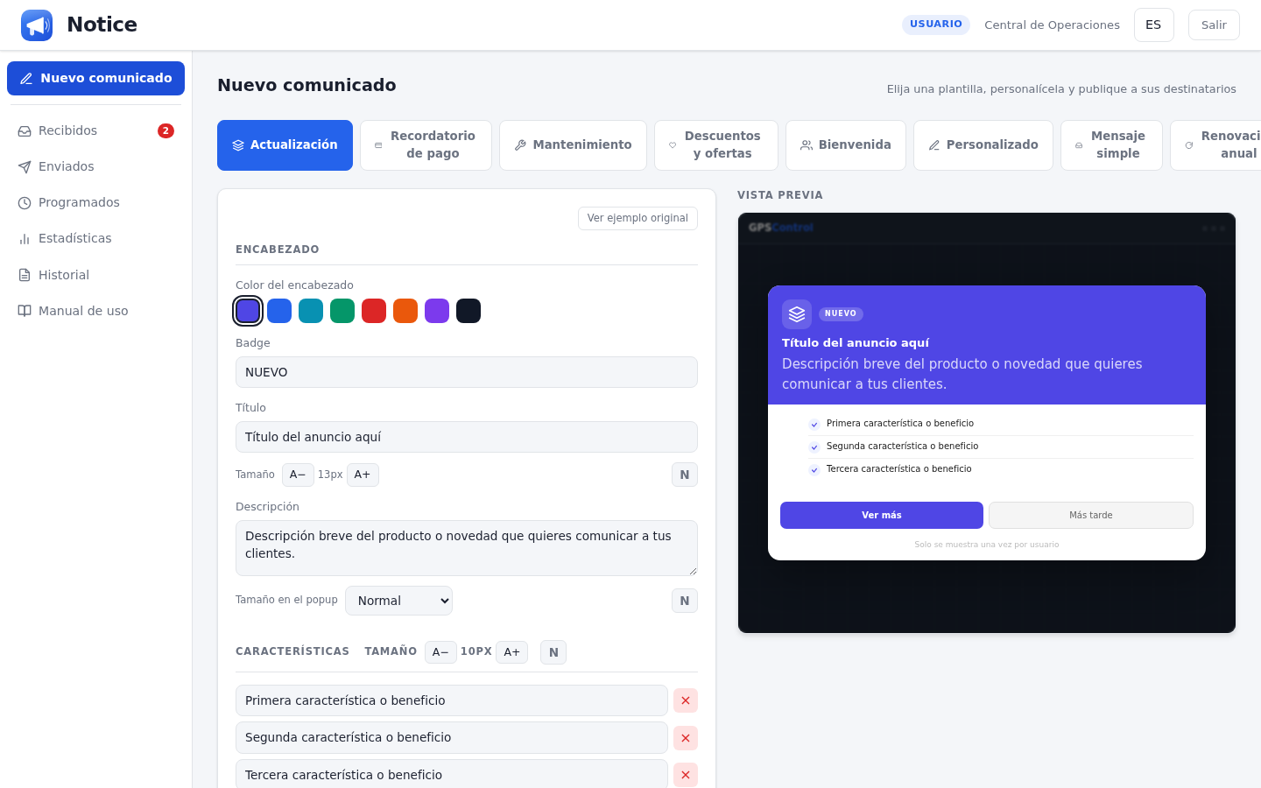
Task: Choose the Personalizado template
Action: [x=983, y=145]
